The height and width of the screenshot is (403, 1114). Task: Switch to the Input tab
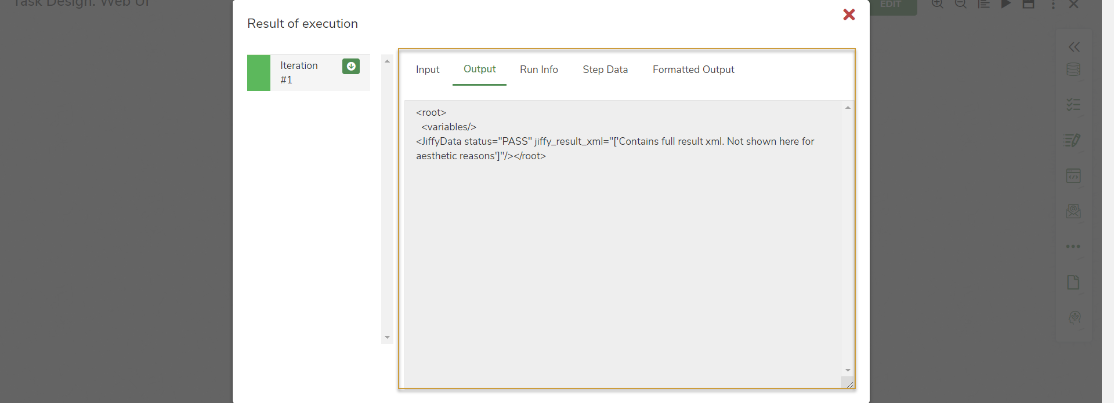coord(428,69)
